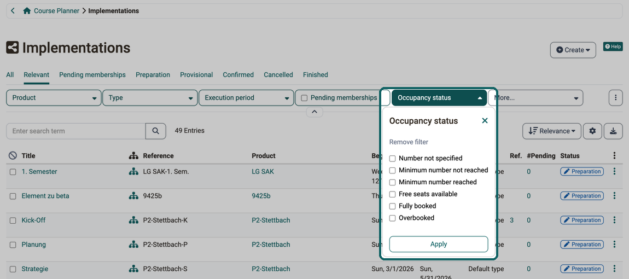
Task: Switch to the Provisional tab
Action: point(196,74)
